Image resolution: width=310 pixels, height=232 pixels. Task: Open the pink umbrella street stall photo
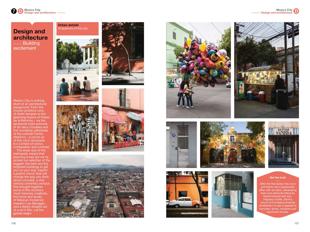(123, 120)
